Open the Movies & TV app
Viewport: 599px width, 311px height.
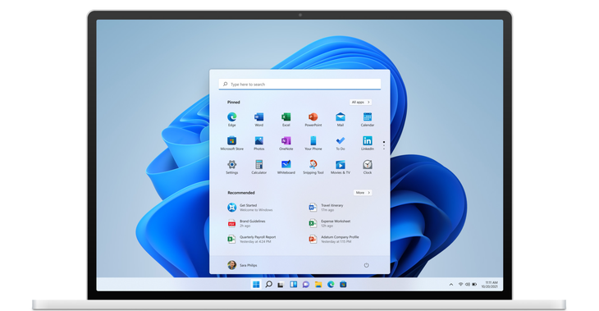341,167
